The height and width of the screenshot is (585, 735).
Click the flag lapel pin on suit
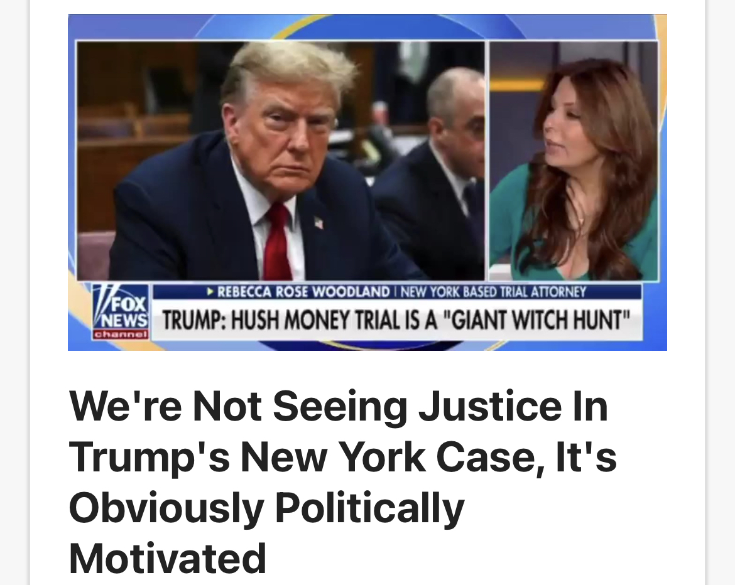(318, 222)
